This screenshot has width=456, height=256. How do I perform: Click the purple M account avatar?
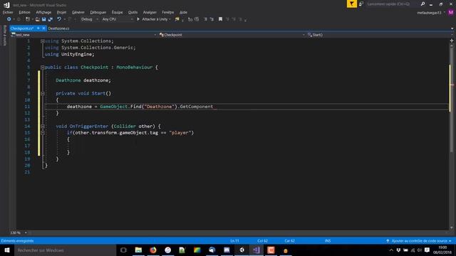[x=451, y=13]
